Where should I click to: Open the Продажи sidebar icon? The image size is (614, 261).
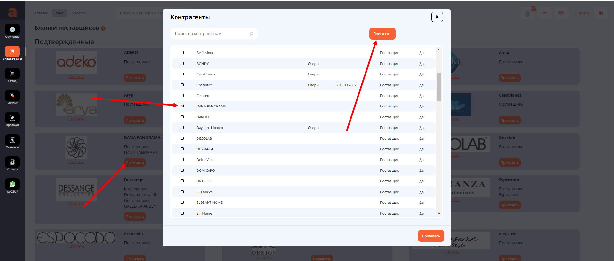(12, 118)
